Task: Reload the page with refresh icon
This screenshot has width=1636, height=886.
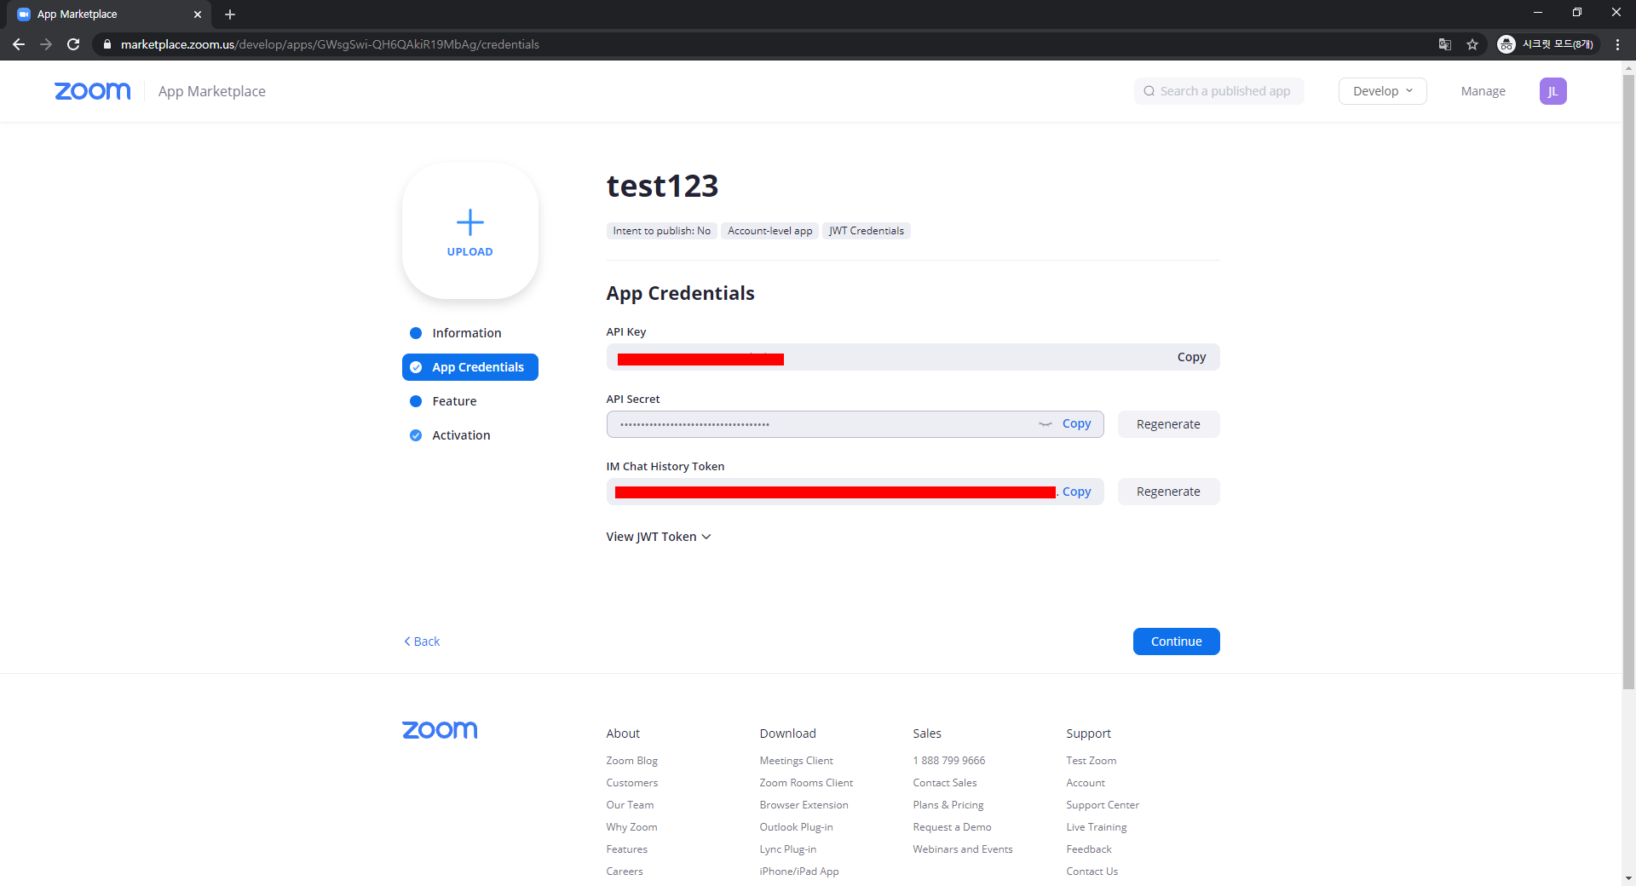Action: tap(73, 44)
